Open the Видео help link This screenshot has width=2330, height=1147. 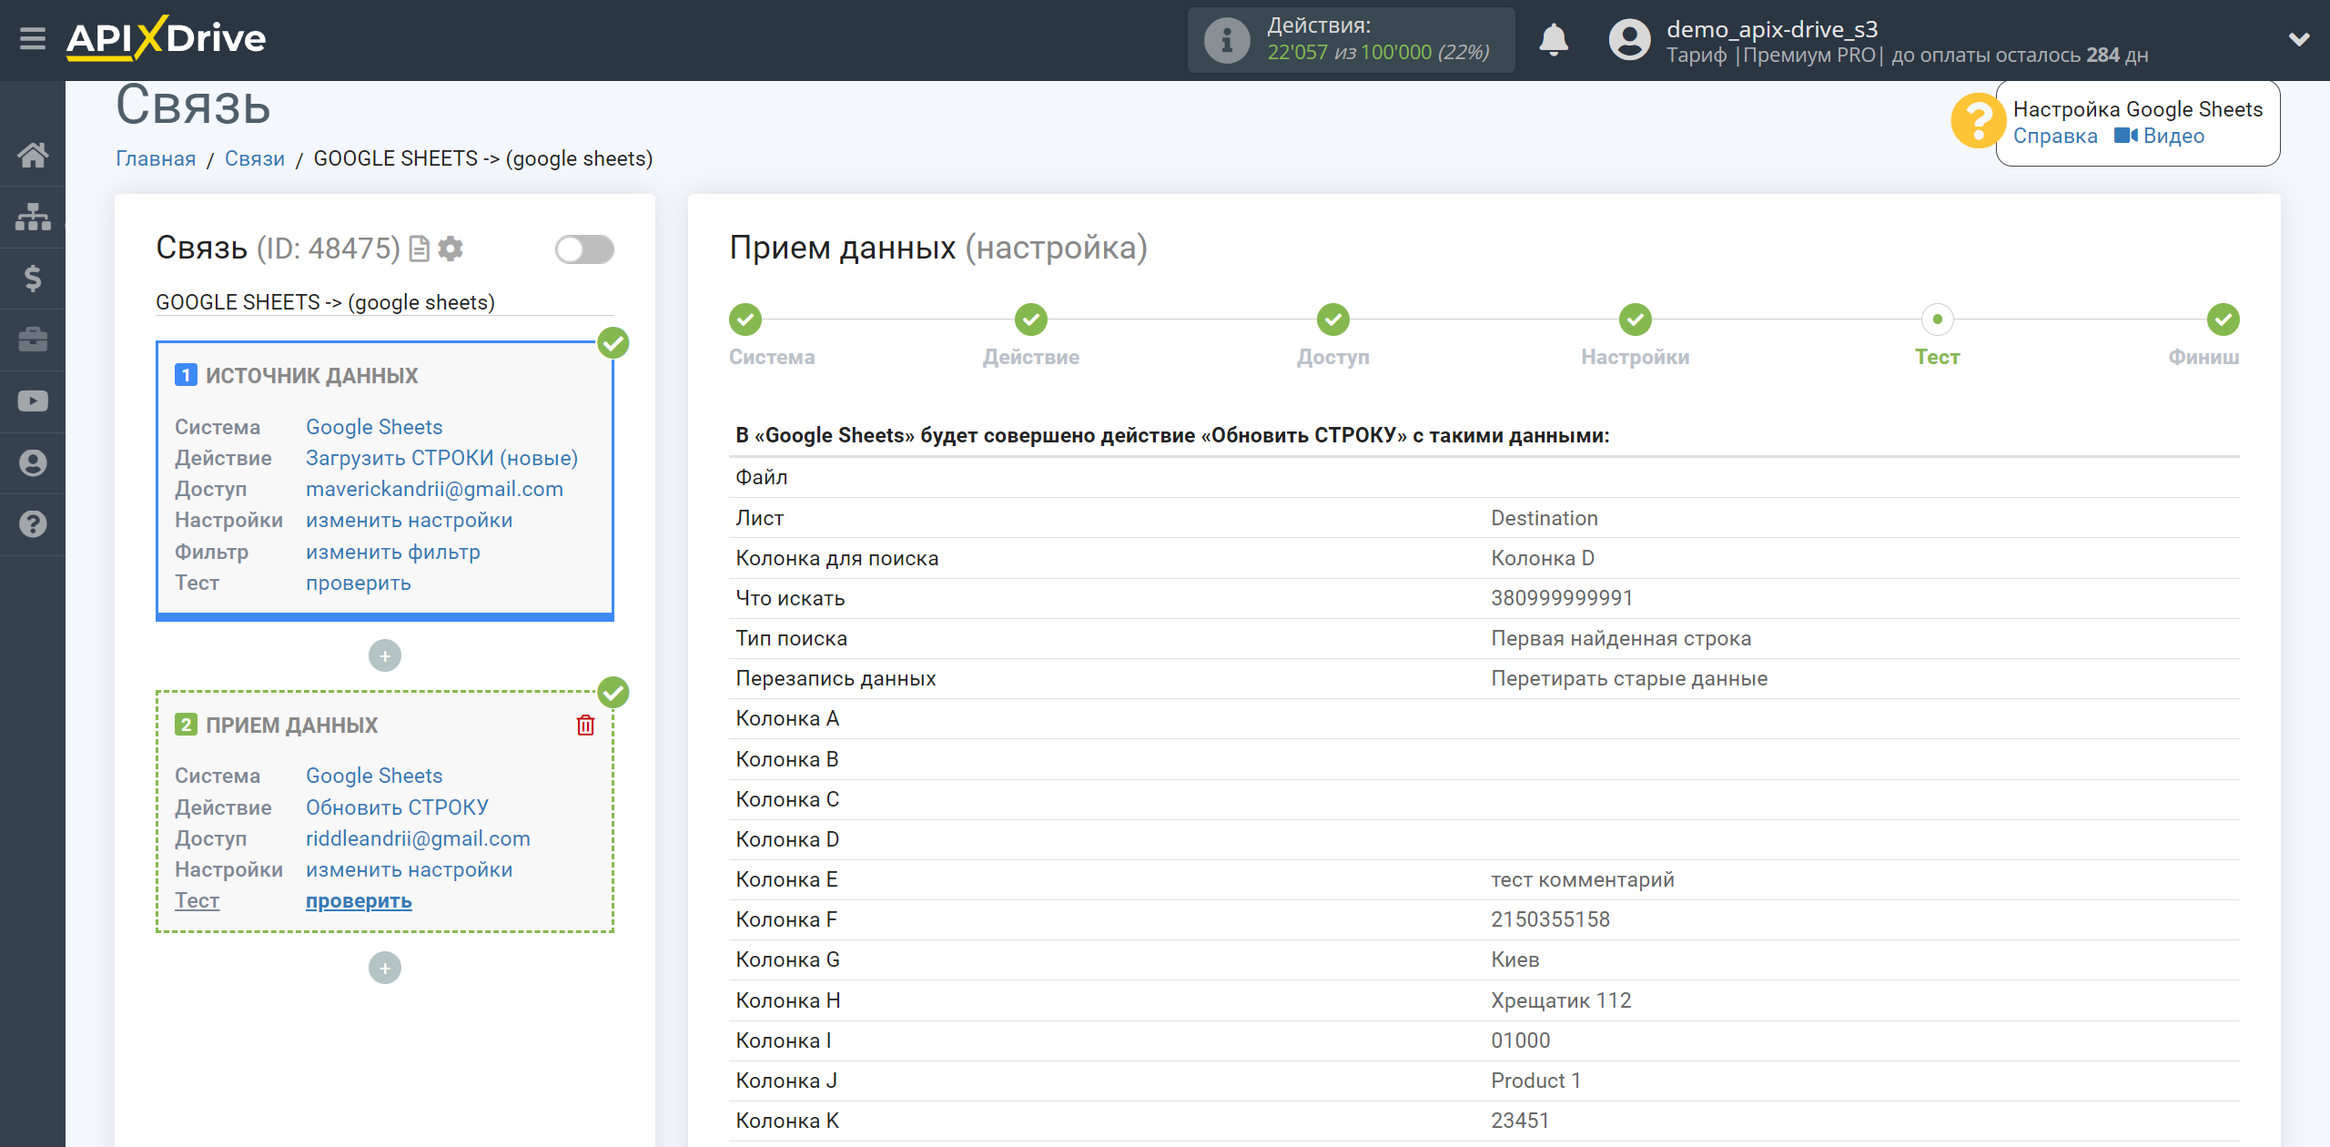coord(2160,136)
